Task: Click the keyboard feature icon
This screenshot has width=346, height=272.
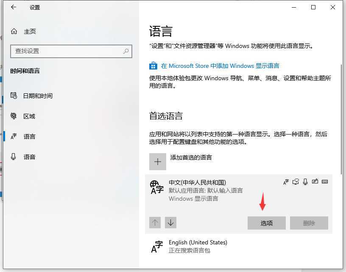Action: point(325,182)
